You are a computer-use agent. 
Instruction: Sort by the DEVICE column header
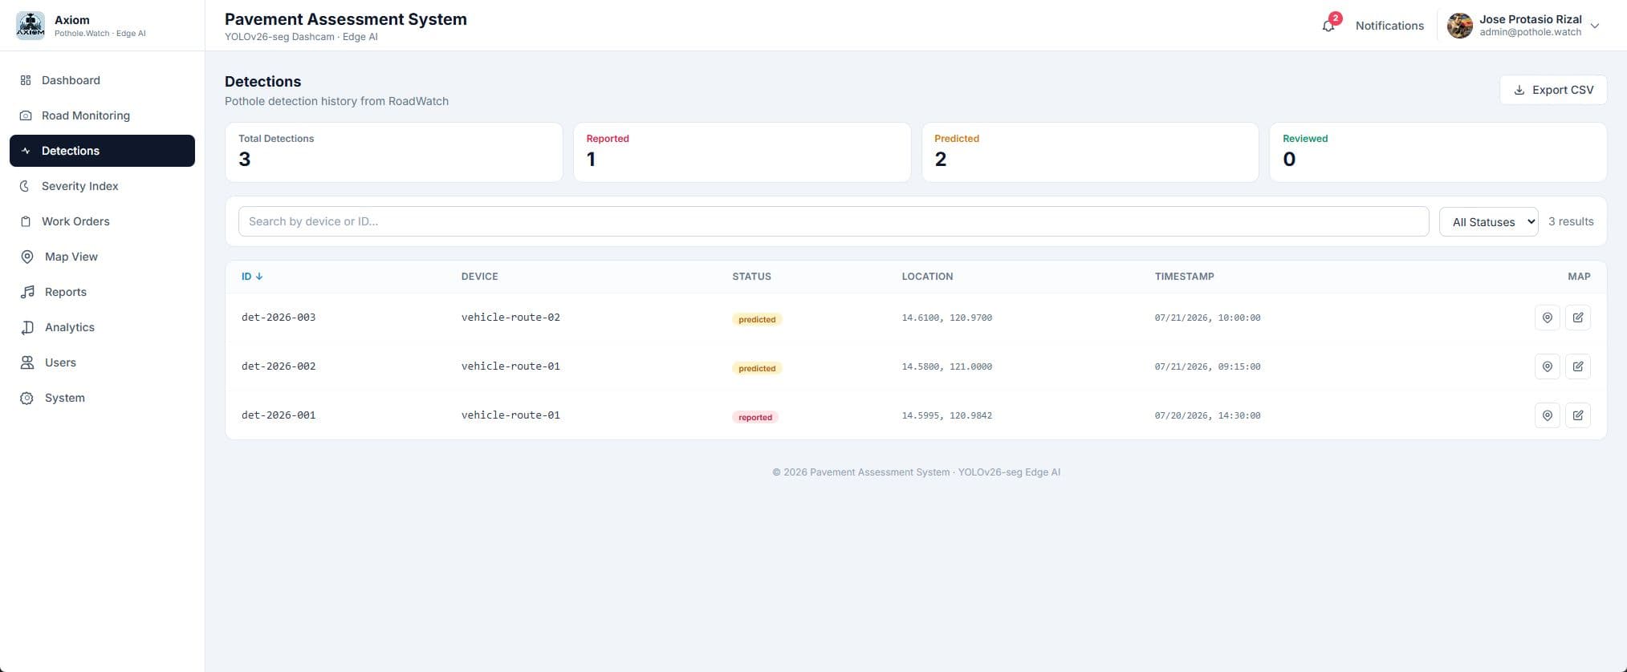pos(480,277)
